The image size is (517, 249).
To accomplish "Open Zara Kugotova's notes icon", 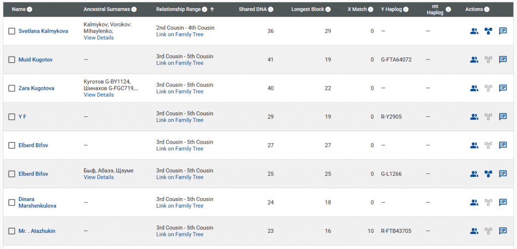I will coord(503,88).
